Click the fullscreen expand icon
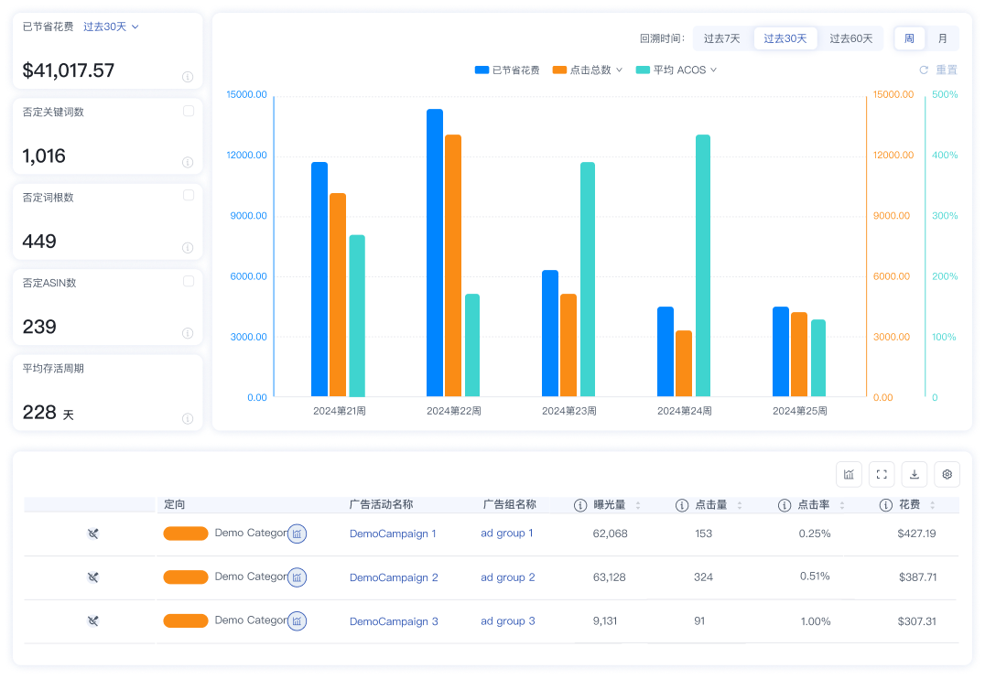Viewport: 985px width, 679px height. pos(882,474)
